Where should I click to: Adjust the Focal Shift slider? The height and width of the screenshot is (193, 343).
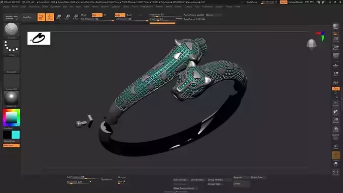tap(165, 15)
